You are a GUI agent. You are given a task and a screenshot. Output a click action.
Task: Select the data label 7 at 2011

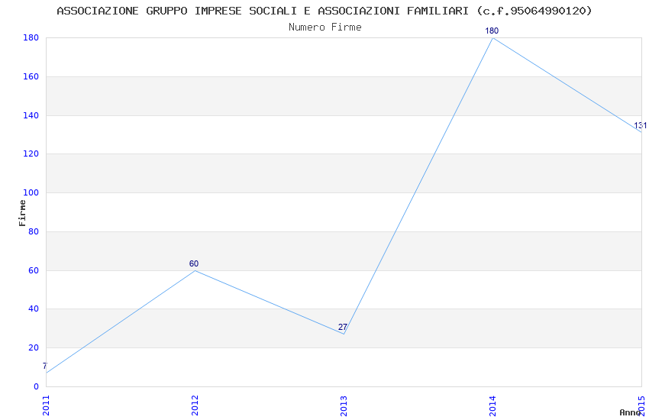(45, 366)
